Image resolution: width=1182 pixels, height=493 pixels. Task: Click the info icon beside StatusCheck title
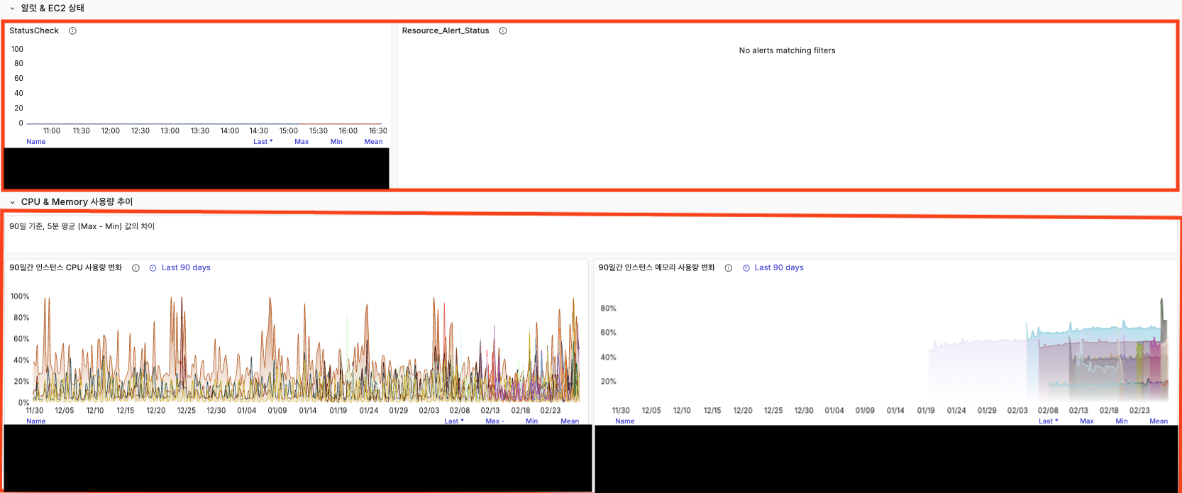click(x=72, y=31)
